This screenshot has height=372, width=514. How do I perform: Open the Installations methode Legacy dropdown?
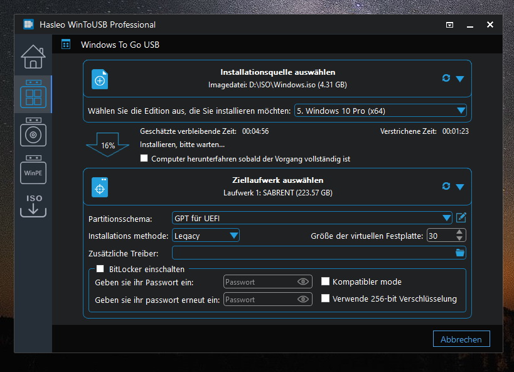pos(205,236)
